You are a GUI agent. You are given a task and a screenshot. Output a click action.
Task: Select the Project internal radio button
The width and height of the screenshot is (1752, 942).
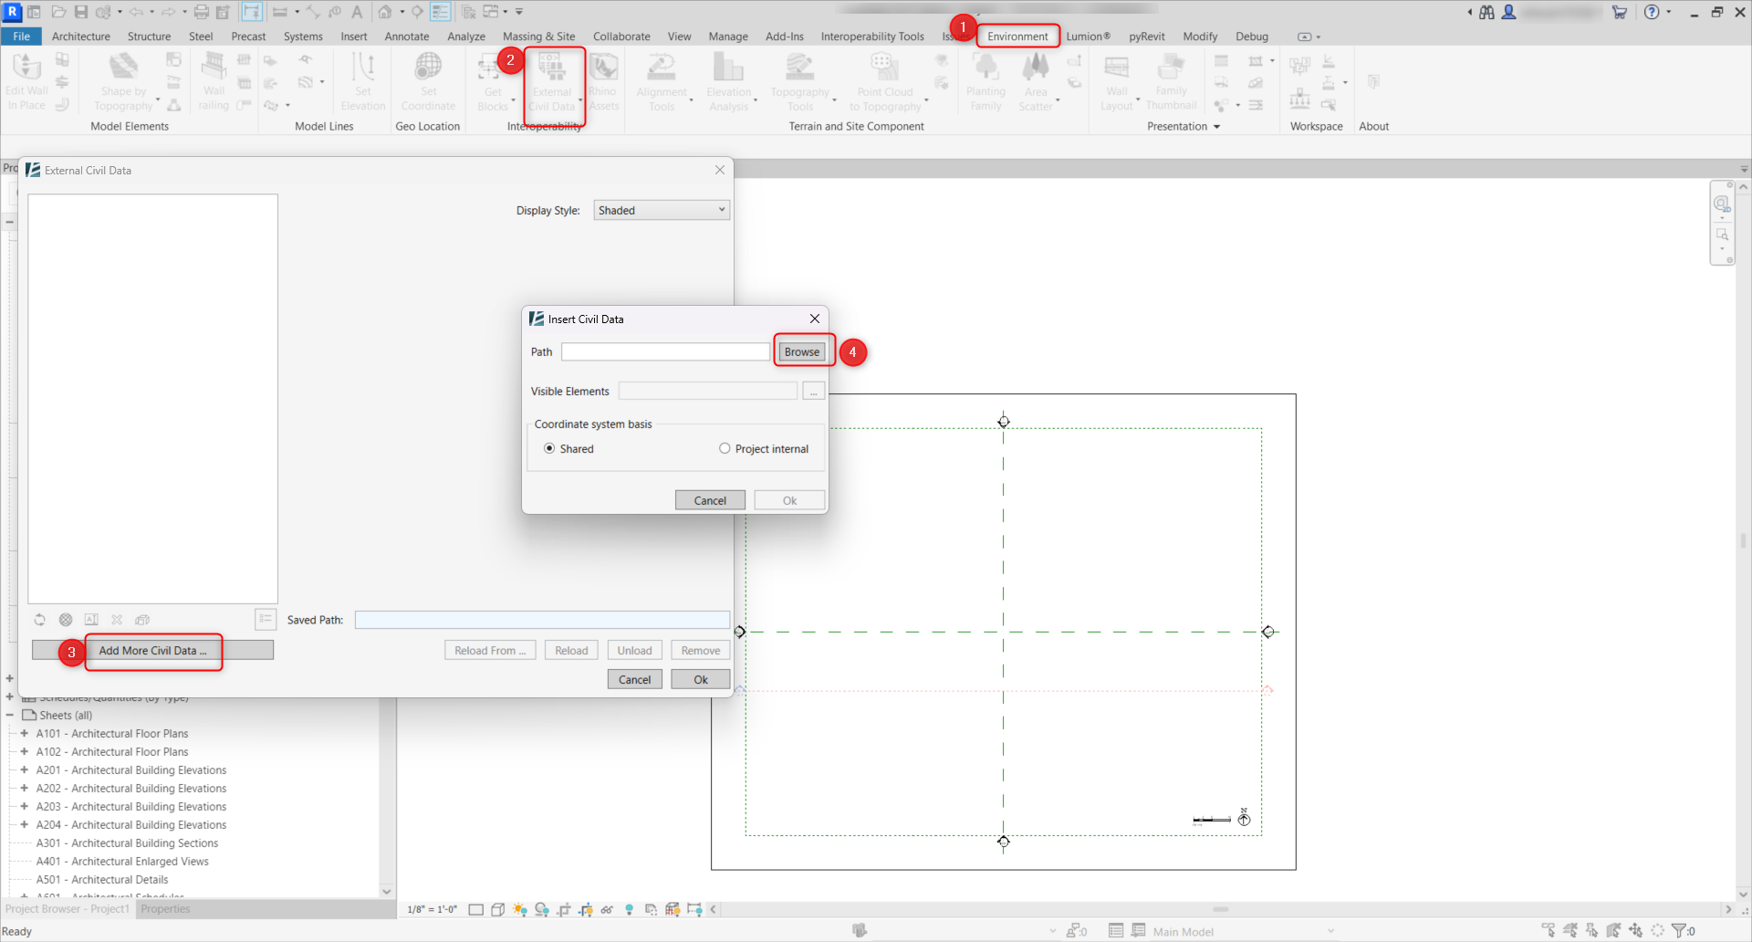click(x=725, y=448)
